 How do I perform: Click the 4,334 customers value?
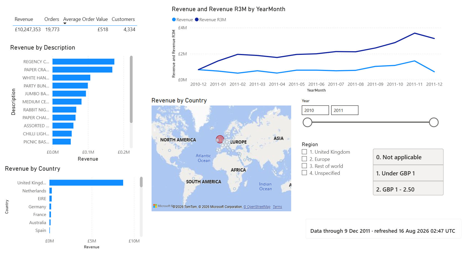[x=129, y=30]
